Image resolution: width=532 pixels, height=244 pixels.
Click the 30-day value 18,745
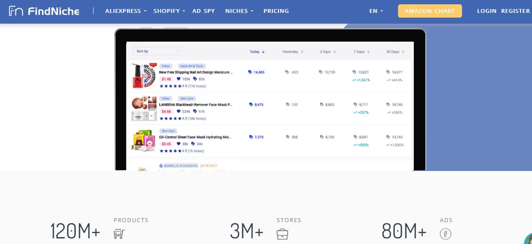tap(395, 104)
